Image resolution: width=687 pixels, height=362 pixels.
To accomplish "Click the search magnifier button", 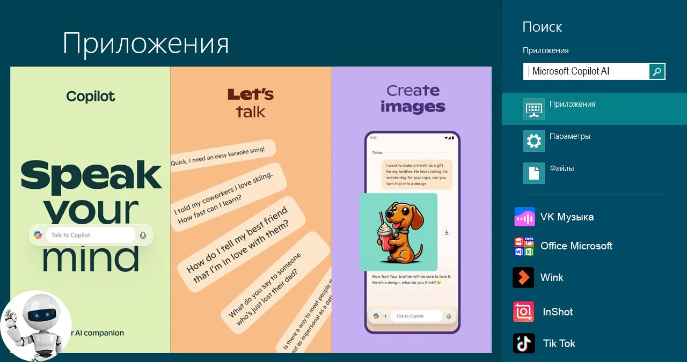I will 657,71.
